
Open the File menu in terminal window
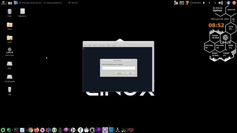pos(85,45)
